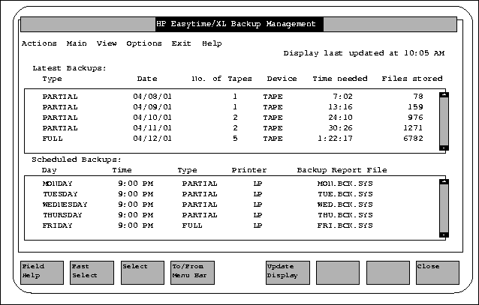Select the PARTIAL backup dated 04/08/01

click(233, 97)
